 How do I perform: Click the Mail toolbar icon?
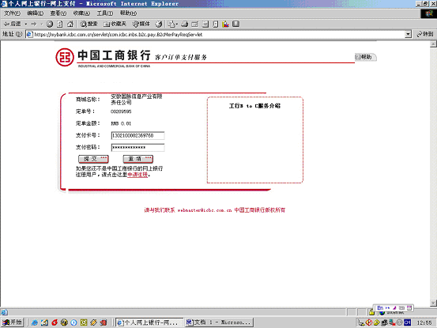tap(171, 24)
